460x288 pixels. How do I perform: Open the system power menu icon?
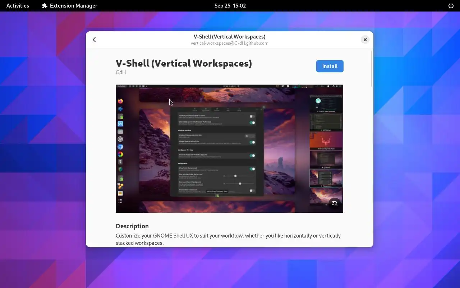pyautogui.click(x=451, y=6)
